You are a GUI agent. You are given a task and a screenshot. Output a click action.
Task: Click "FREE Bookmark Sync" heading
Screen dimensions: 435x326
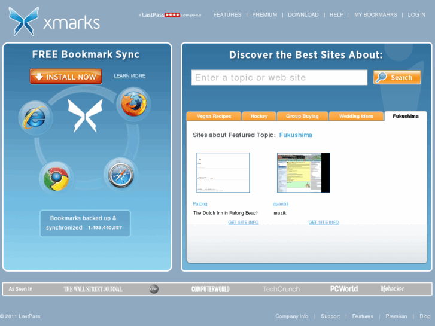[x=86, y=54]
